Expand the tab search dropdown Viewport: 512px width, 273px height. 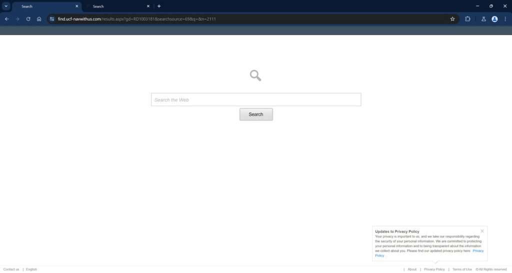[6, 6]
